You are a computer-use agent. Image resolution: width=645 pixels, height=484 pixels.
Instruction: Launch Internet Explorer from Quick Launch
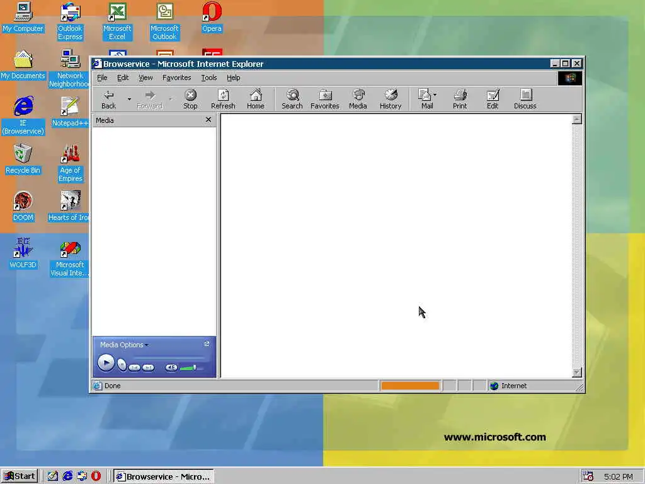(x=67, y=476)
